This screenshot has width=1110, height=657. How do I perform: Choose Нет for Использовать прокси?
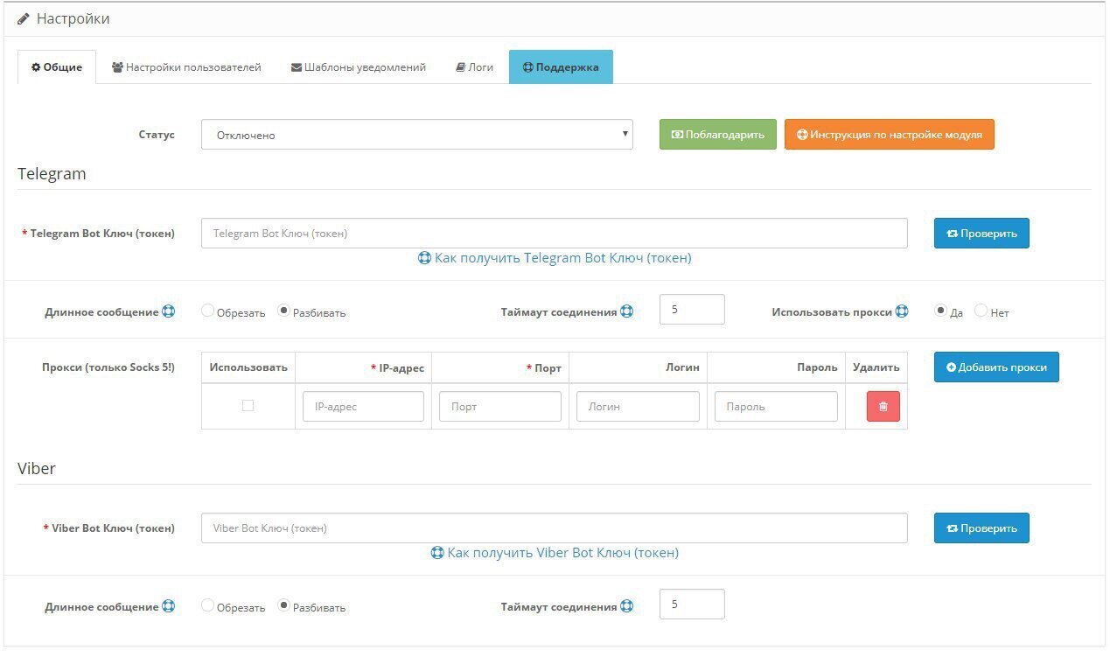click(x=981, y=311)
